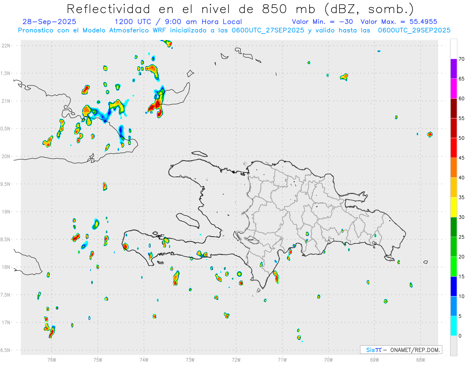Click the '21N' latitude label
This screenshot has width=472, height=365.
[x=6, y=101]
